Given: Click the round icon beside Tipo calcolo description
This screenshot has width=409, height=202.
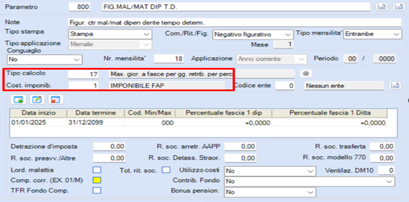Looking at the screenshot, I should point(306,74).
